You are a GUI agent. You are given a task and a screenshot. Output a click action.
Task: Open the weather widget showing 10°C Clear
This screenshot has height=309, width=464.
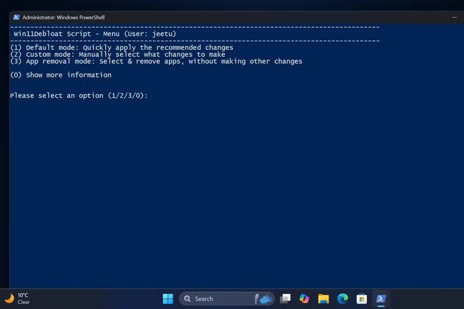pyautogui.click(x=17, y=299)
